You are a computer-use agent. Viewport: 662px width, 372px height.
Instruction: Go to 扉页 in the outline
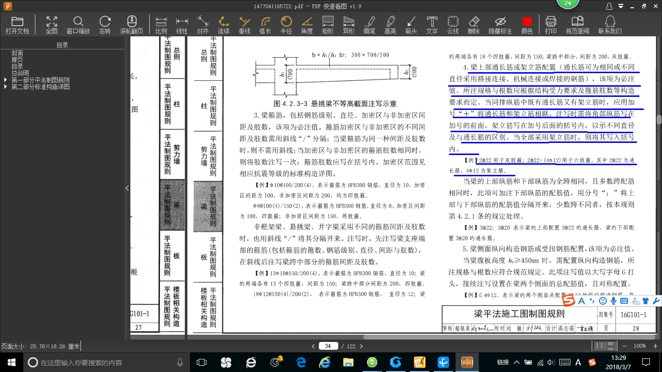click(17, 60)
